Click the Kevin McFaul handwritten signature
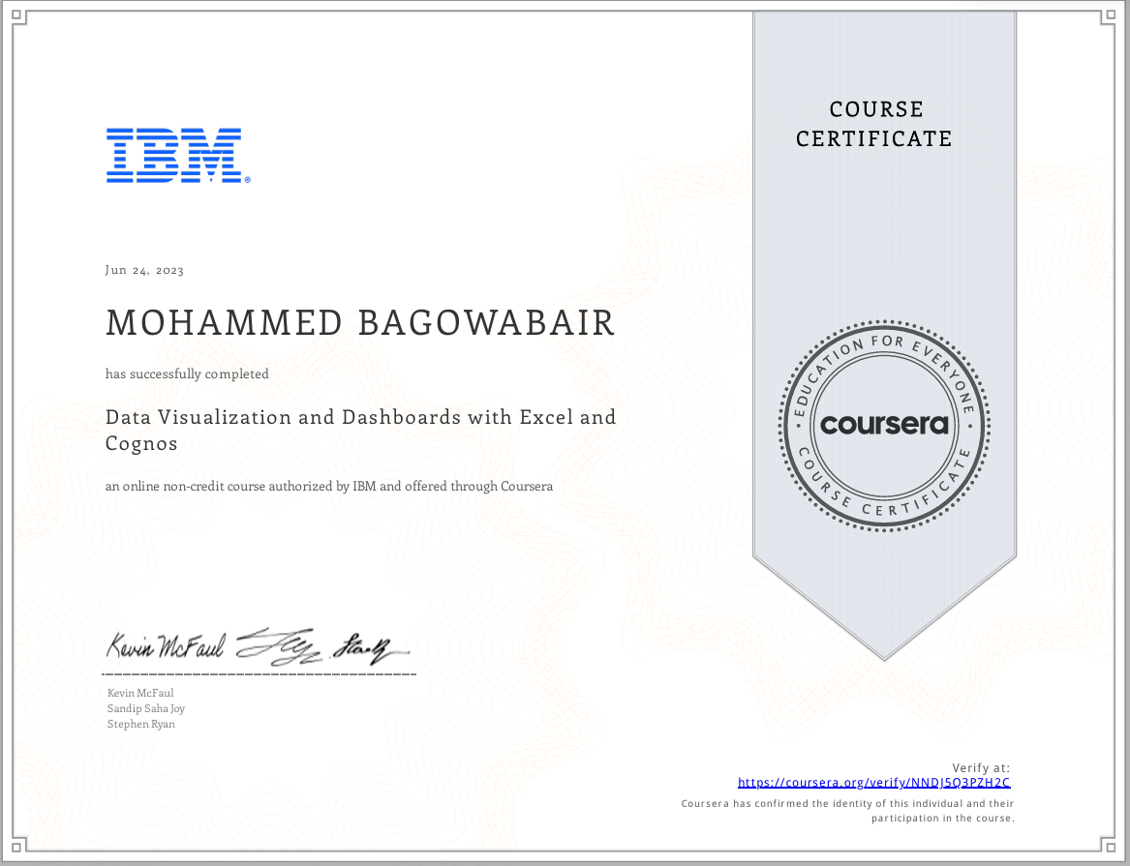 [167, 645]
